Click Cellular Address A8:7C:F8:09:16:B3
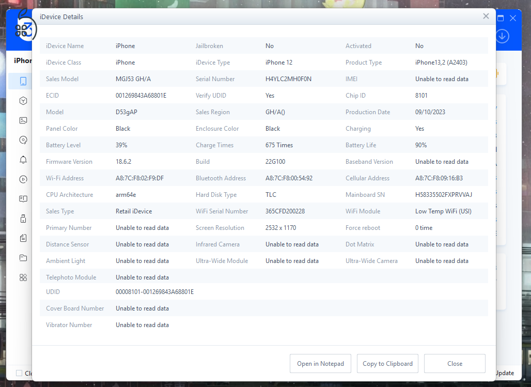 click(x=439, y=178)
